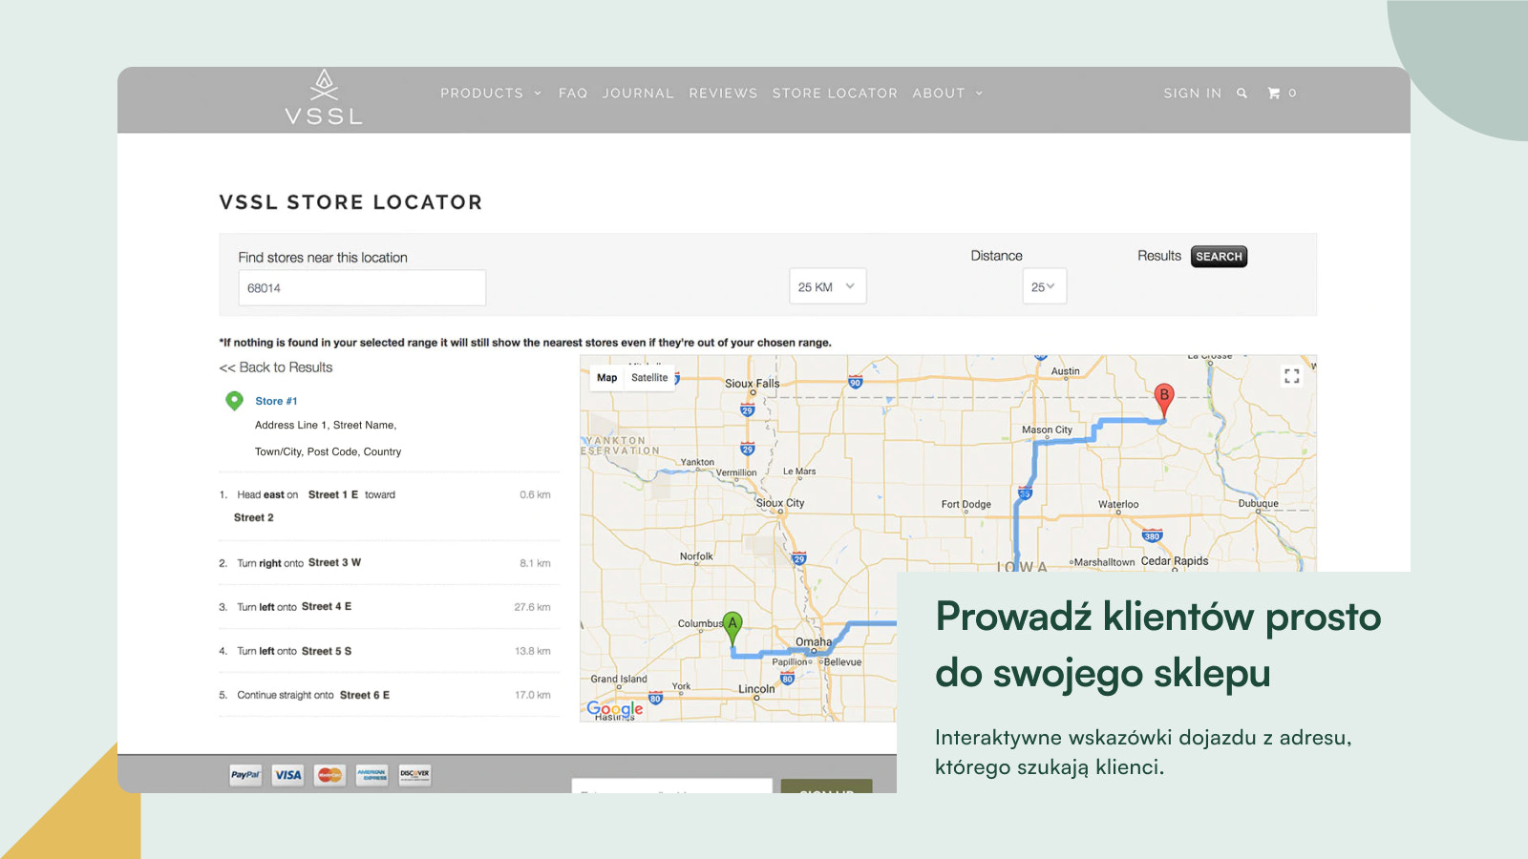Click the location input field with 68014
This screenshot has width=1528, height=859.
(362, 287)
